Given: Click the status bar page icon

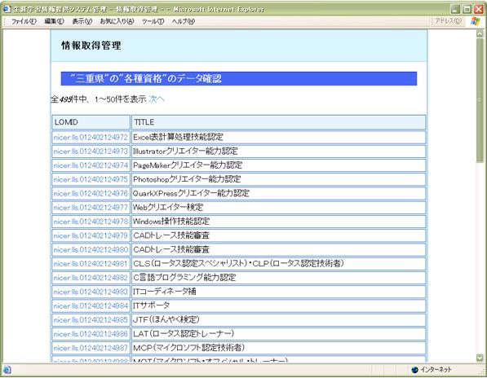Looking at the screenshot, I should (7, 370).
